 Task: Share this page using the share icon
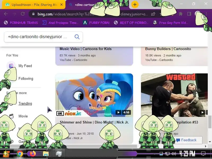tap(153, 14)
